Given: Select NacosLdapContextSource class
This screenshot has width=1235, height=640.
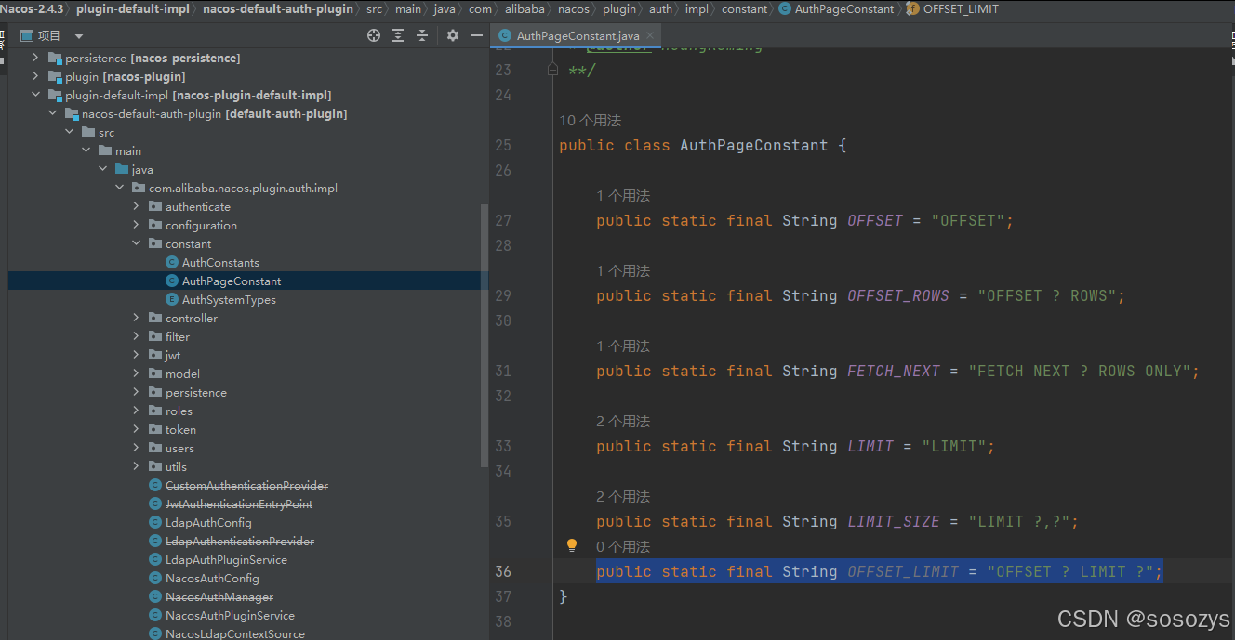Looking at the screenshot, I should pos(234,633).
